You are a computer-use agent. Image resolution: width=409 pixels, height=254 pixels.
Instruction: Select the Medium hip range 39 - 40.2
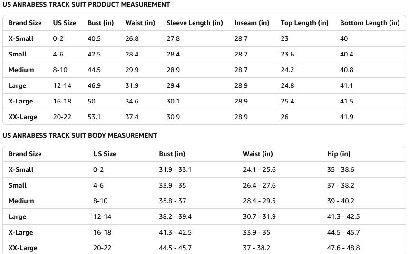(x=341, y=201)
